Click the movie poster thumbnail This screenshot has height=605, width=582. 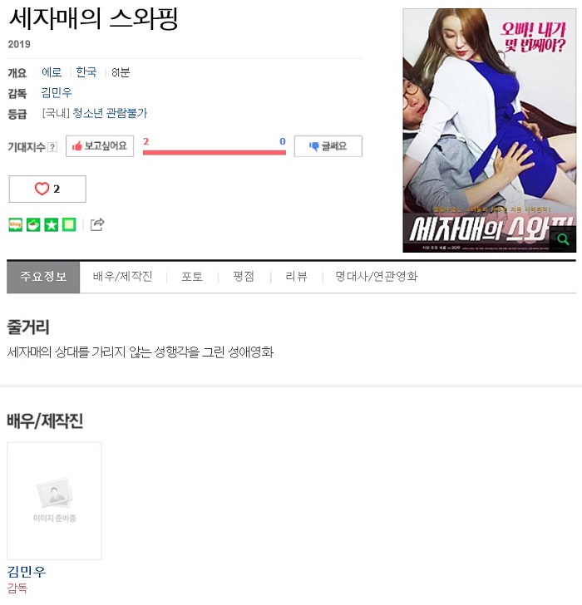pyautogui.click(x=490, y=130)
